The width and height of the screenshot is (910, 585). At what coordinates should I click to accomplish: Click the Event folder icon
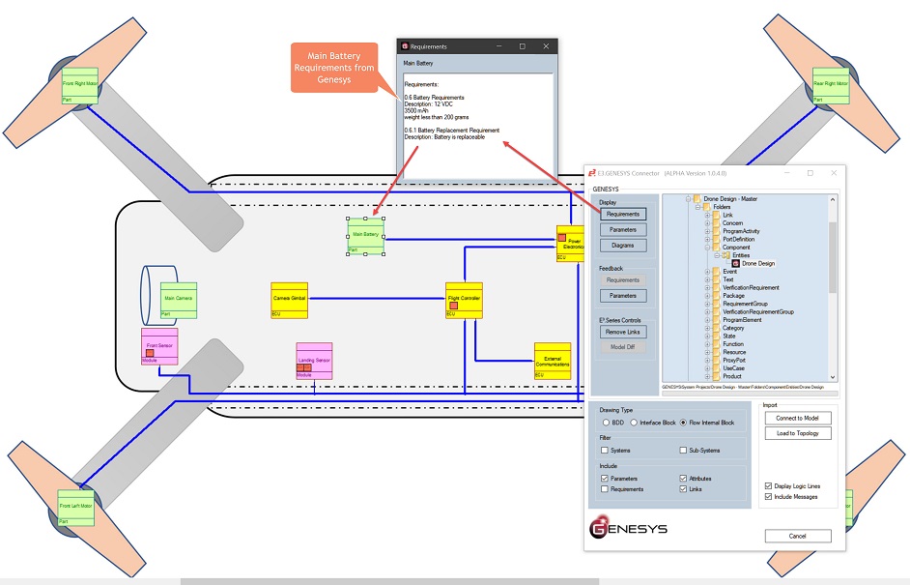click(x=716, y=272)
